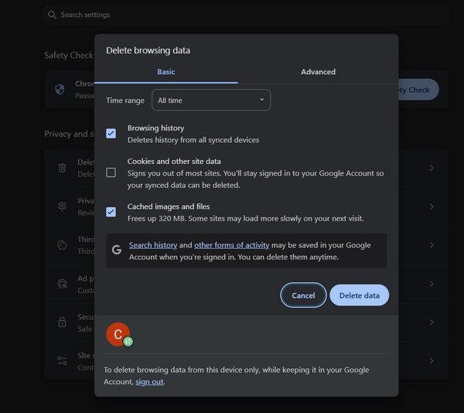Click the Google G logo icon
Image resolution: width=464 pixels, height=413 pixels.
pyautogui.click(x=117, y=250)
